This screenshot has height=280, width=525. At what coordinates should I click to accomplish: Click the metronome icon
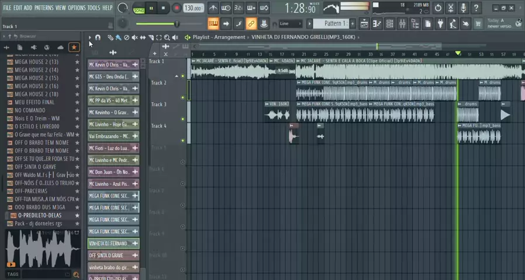click(x=213, y=8)
